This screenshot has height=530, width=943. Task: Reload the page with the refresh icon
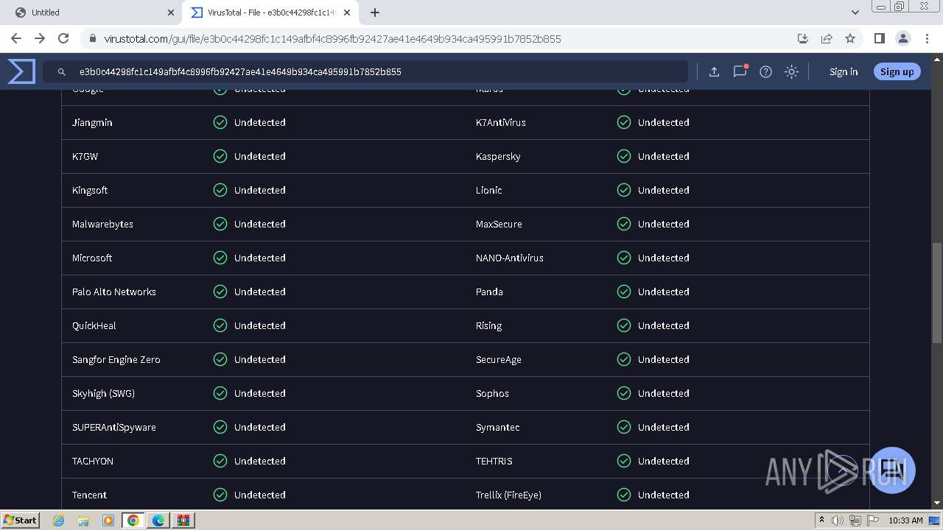click(63, 38)
